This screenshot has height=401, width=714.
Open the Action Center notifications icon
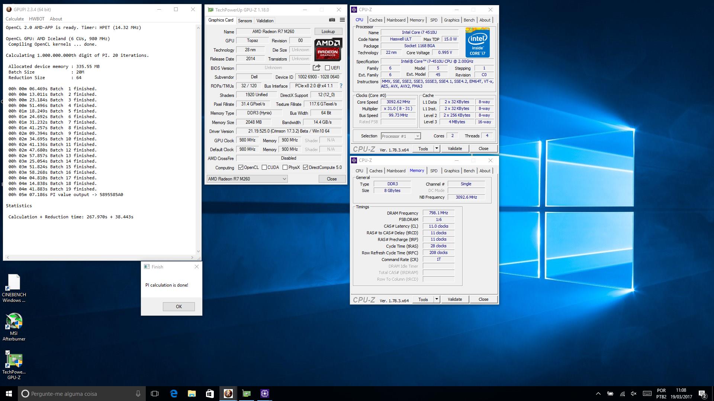point(702,394)
